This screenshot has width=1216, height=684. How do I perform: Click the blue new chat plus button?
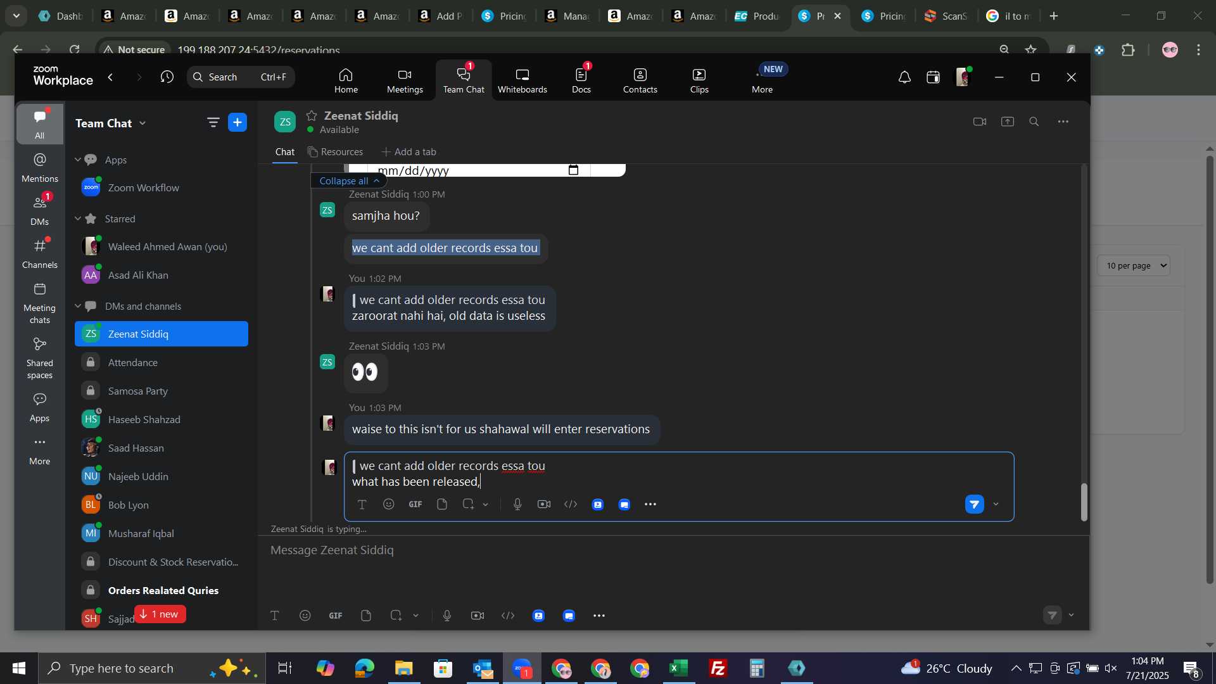click(x=237, y=123)
